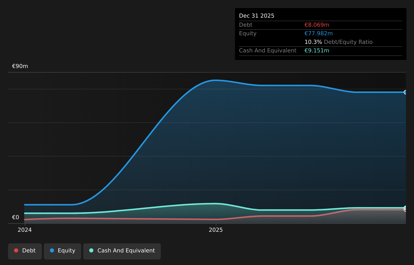
Task: Click the 10.3% Debt/Equity Ratio text
Action: pyautogui.click(x=339, y=42)
